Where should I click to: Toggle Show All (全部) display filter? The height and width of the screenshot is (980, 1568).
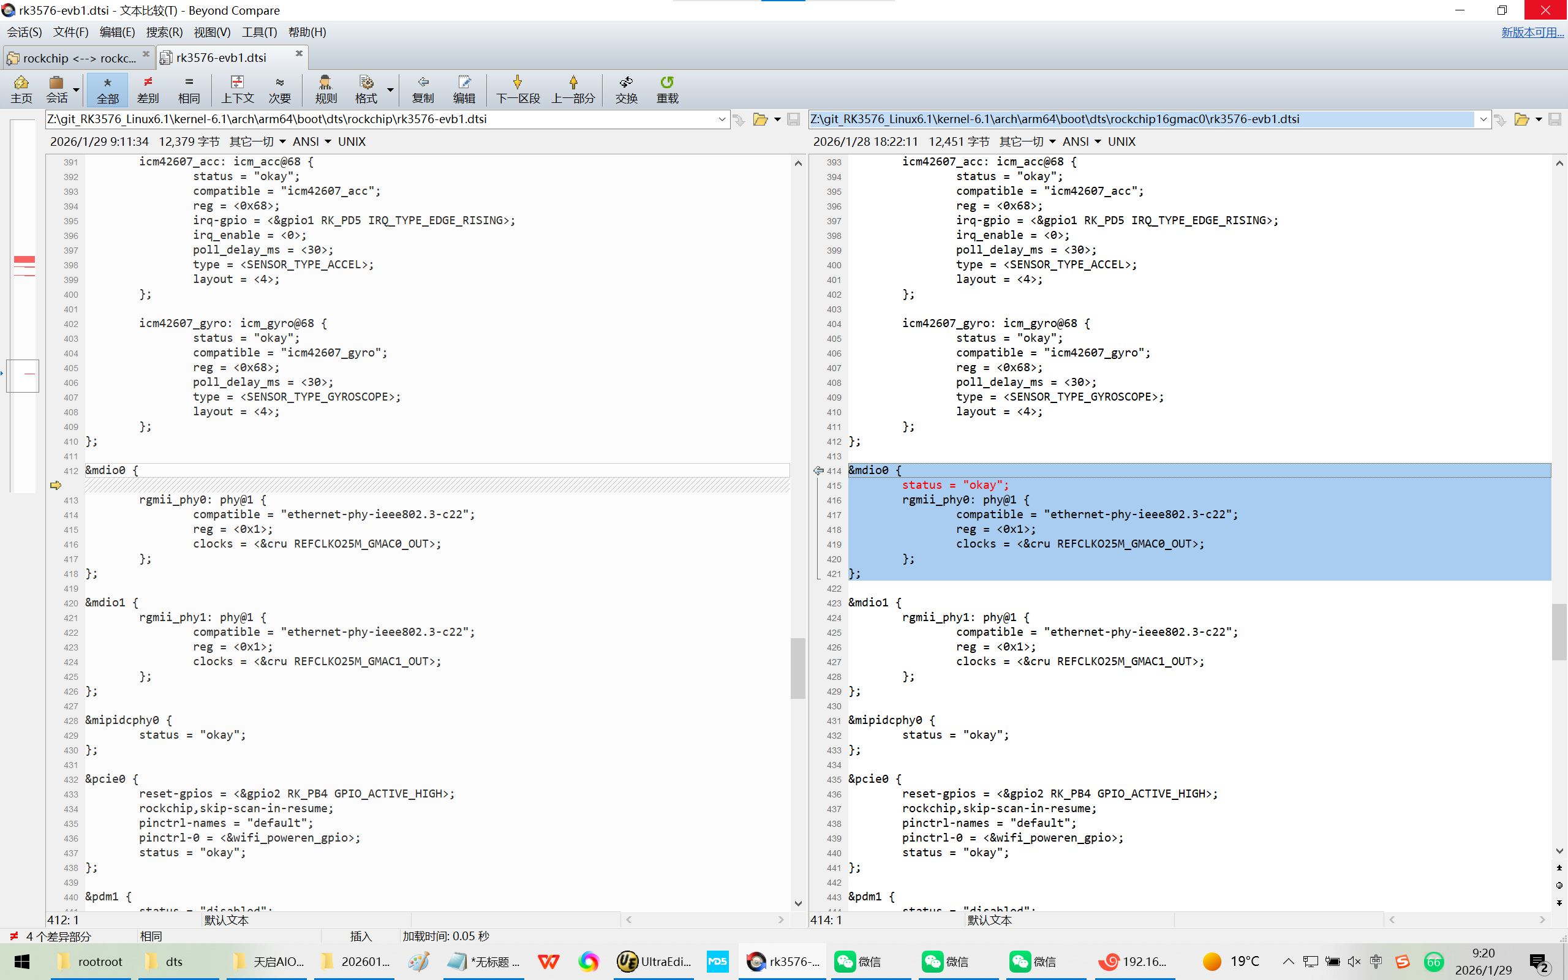click(108, 89)
